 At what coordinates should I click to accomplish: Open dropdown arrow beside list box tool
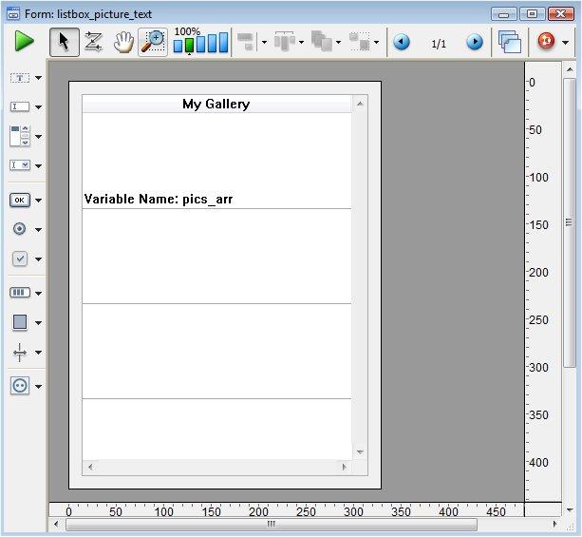click(x=39, y=138)
